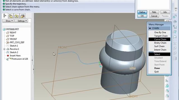Click OK in the feature dialog
Image resolution: width=179 pixels, height=100 pixels.
pos(142,16)
